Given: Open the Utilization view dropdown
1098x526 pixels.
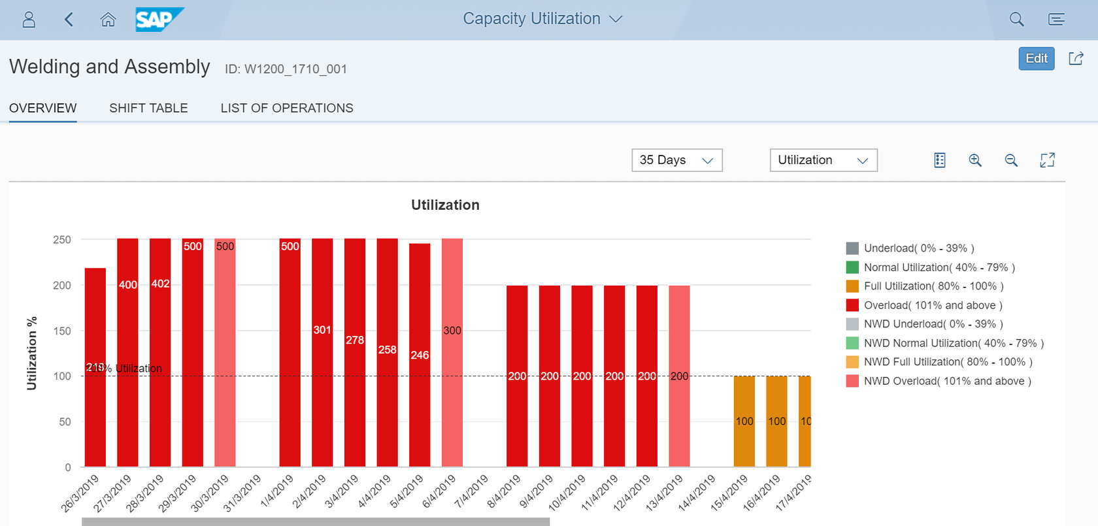Looking at the screenshot, I should (823, 160).
